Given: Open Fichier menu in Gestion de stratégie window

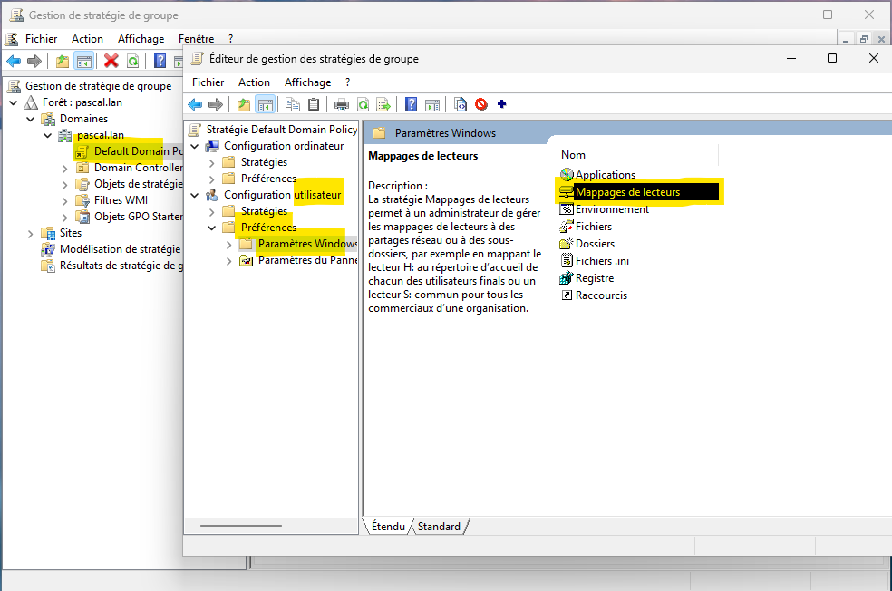Looking at the screenshot, I should pos(41,39).
